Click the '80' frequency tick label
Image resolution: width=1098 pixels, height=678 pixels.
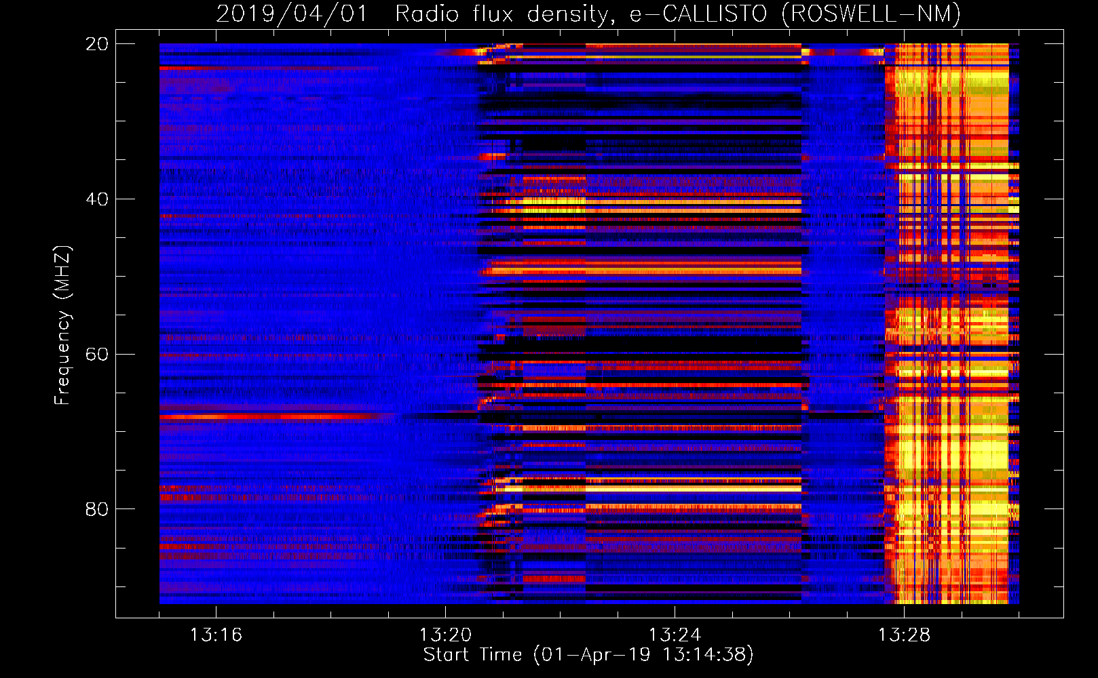(x=97, y=509)
